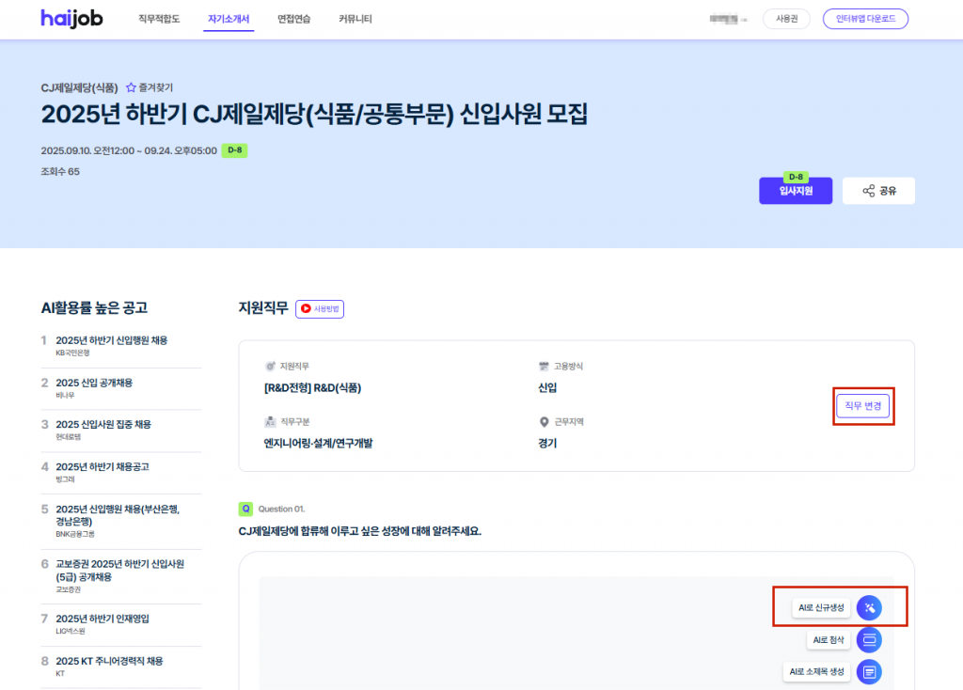
Task: Open 2025 KT 주니어경력직 채용 posting
Action: tap(109, 661)
